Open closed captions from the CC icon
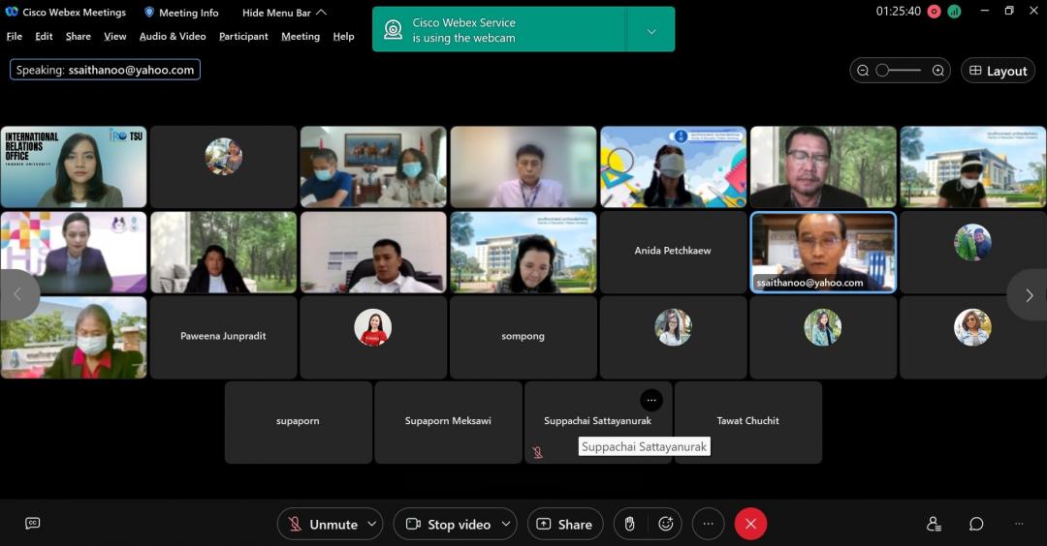Image resolution: width=1047 pixels, height=546 pixels. coord(32,524)
